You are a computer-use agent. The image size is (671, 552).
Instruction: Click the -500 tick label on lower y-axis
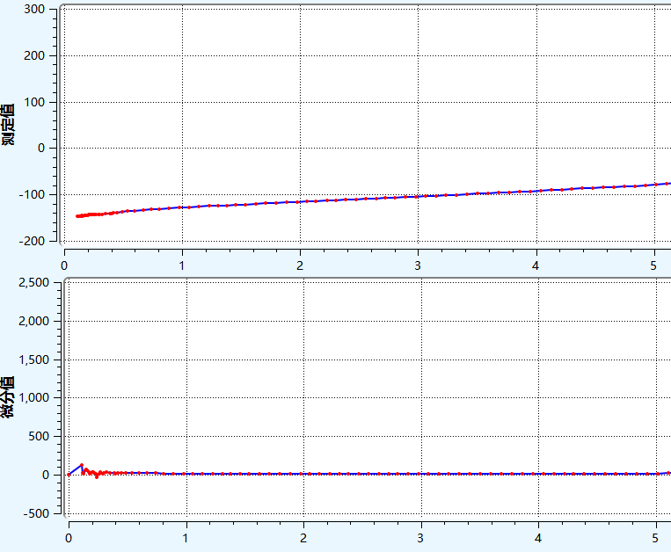tap(35, 513)
